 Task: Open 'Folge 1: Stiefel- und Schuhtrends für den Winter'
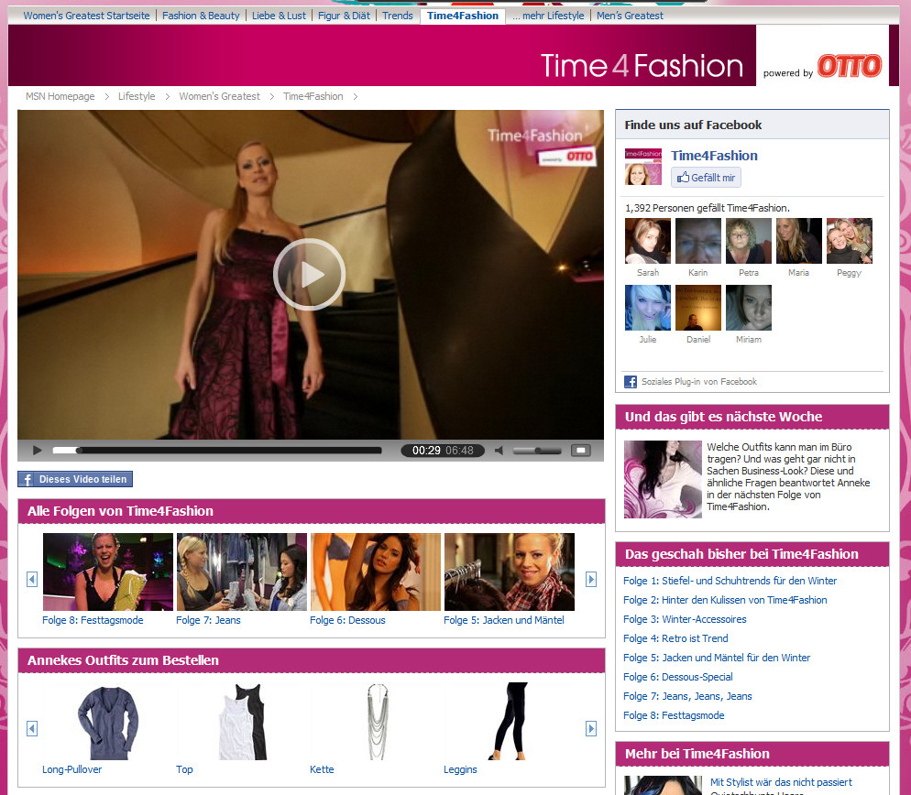click(x=730, y=581)
